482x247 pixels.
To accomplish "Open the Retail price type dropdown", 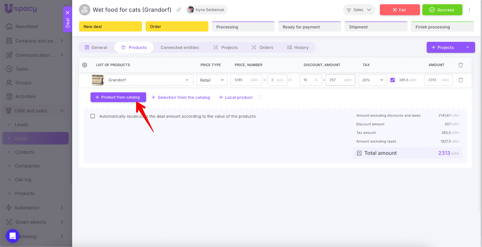I will coord(212,80).
